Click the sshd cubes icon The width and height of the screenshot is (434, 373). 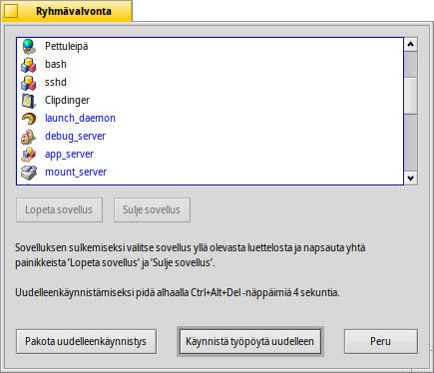[29, 82]
